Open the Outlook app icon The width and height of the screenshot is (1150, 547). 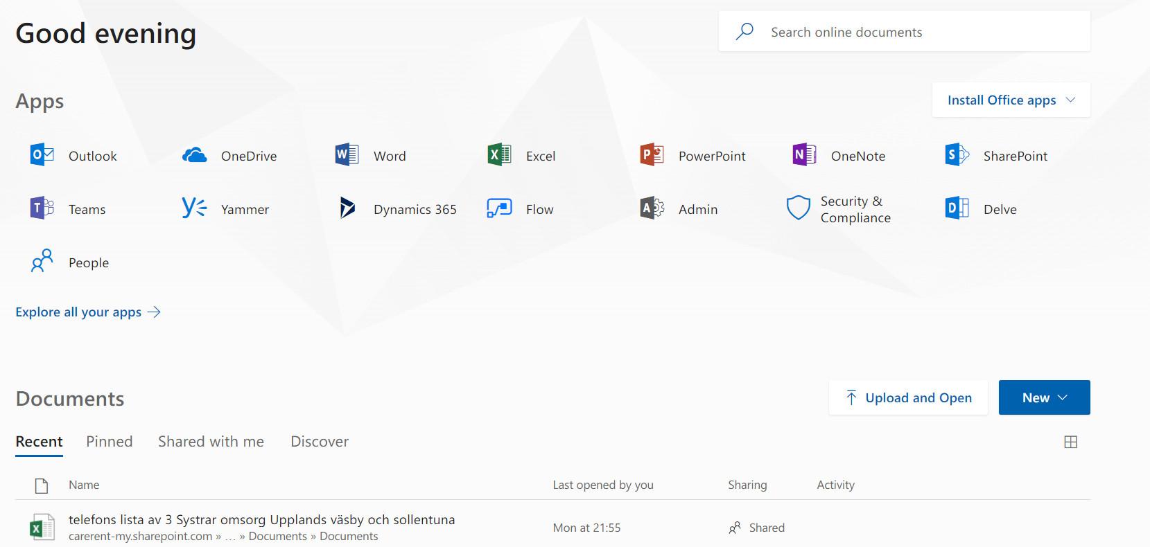[x=42, y=154]
